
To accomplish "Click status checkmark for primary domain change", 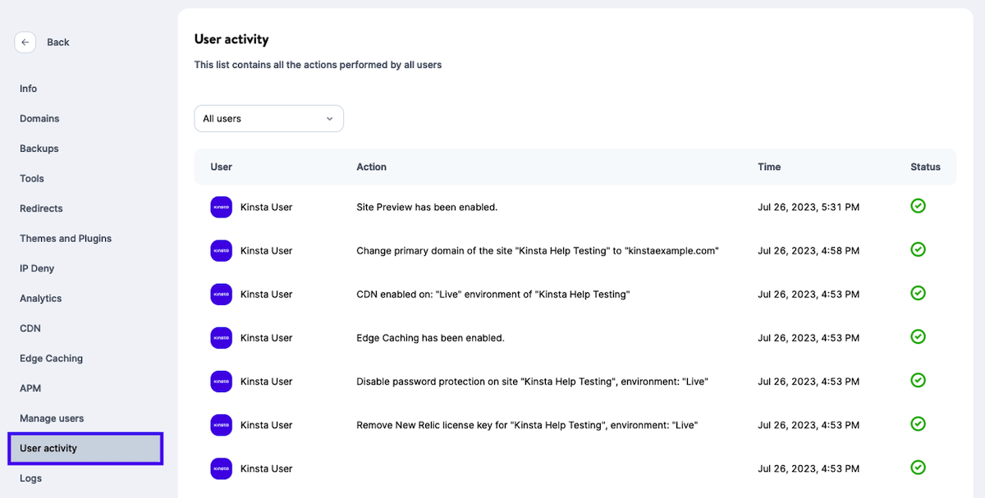I will click(x=918, y=249).
